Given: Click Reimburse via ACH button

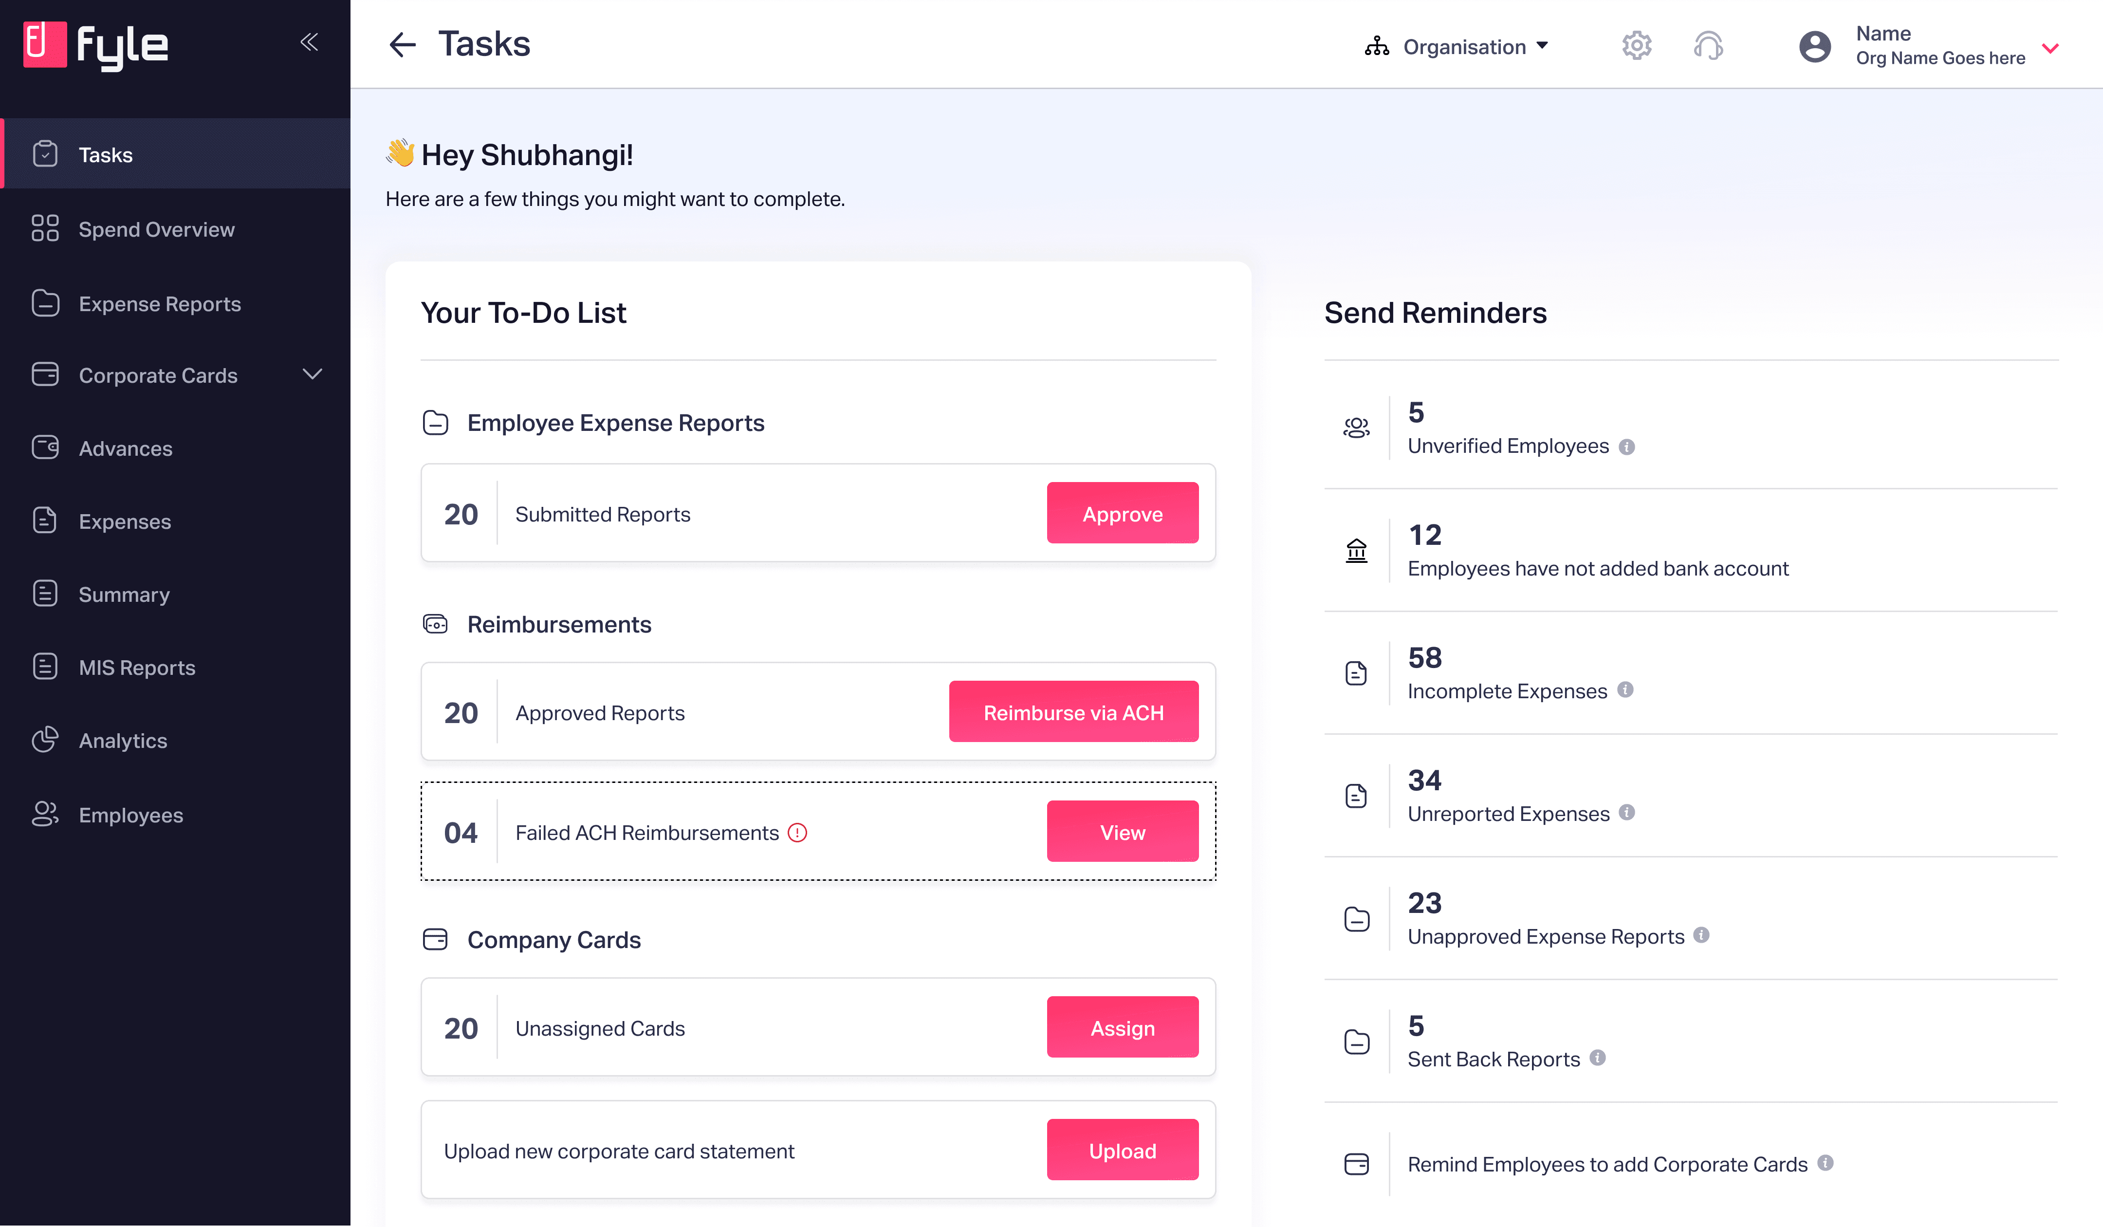Looking at the screenshot, I should coord(1072,712).
